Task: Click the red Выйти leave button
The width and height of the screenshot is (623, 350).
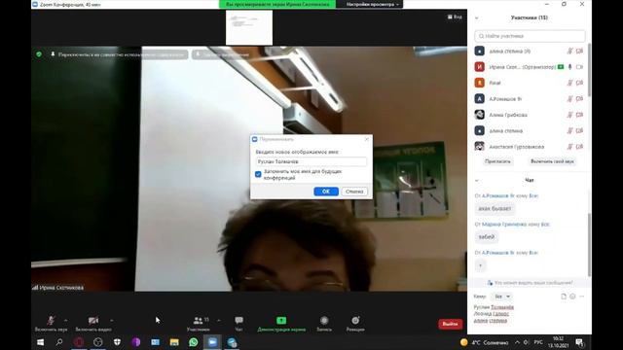Action: 450,324
